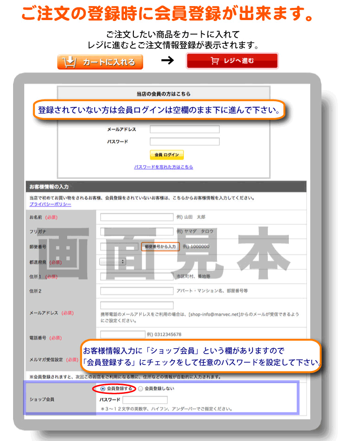The height and width of the screenshot is (441, 342).
Task: Select the 会員登録する radio button
Action: (x=103, y=388)
